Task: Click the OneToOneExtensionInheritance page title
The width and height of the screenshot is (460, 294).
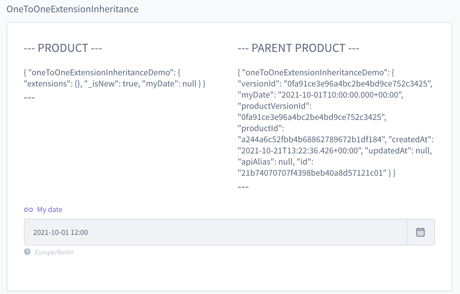Action: (73, 9)
